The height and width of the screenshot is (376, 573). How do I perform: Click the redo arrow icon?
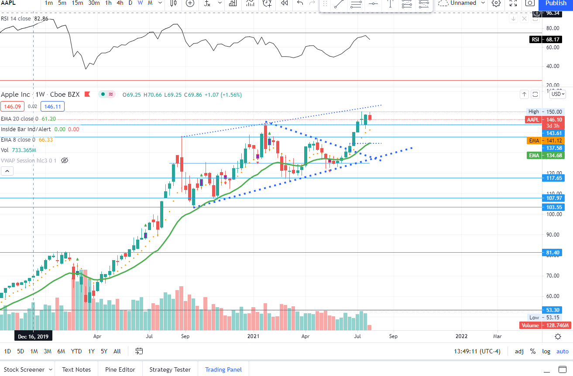tap(312, 3)
